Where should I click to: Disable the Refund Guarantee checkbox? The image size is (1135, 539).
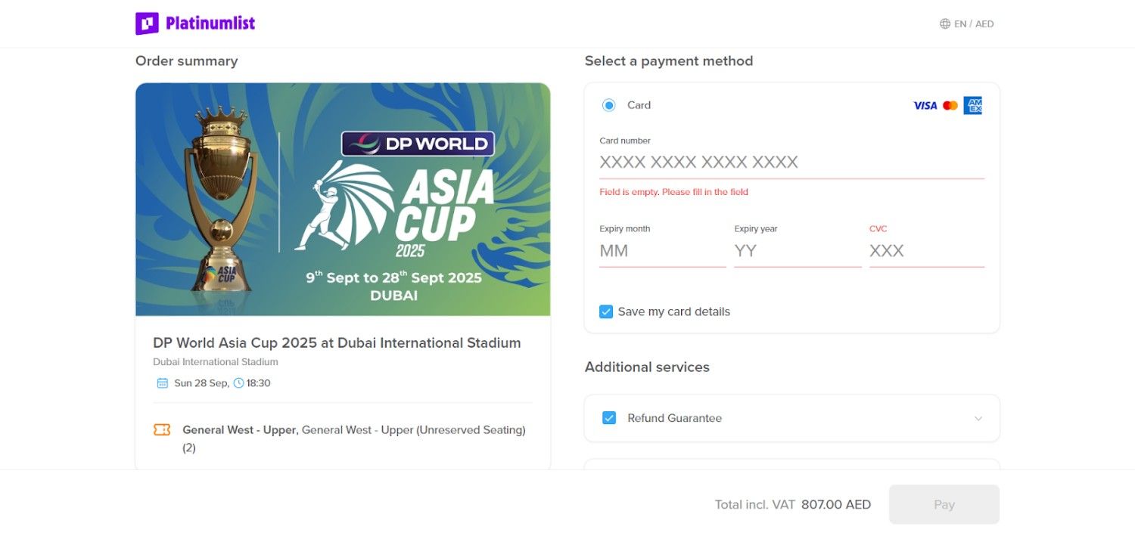click(609, 417)
